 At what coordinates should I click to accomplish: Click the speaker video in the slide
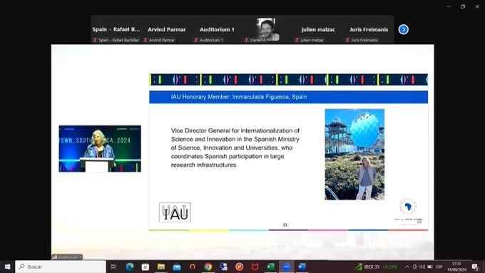(100, 149)
